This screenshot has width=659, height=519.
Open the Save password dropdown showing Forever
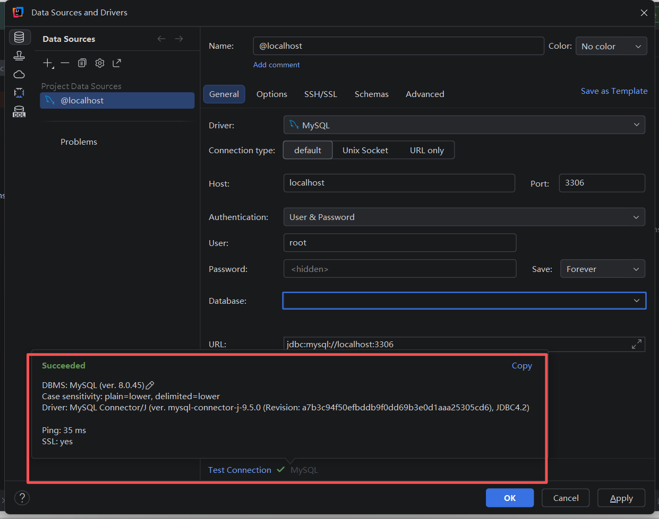603,269
